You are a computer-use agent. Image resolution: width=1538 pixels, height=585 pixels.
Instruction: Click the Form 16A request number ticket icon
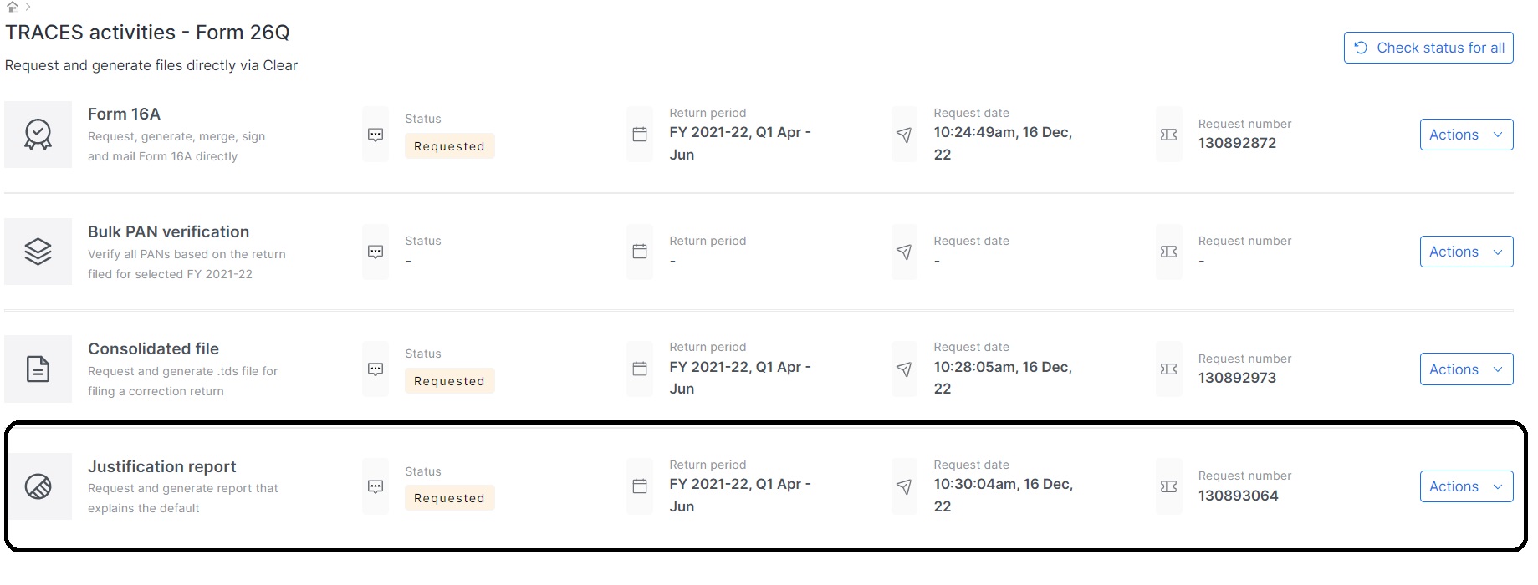(x=1169, y=135)
